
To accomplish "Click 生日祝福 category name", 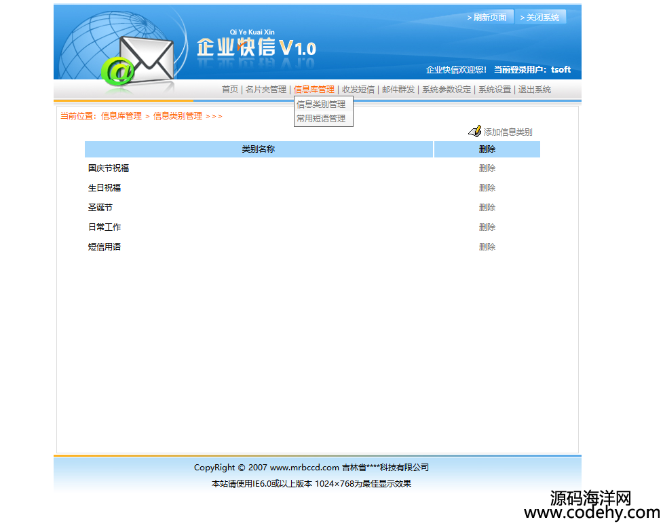I will tap(105, 188).
